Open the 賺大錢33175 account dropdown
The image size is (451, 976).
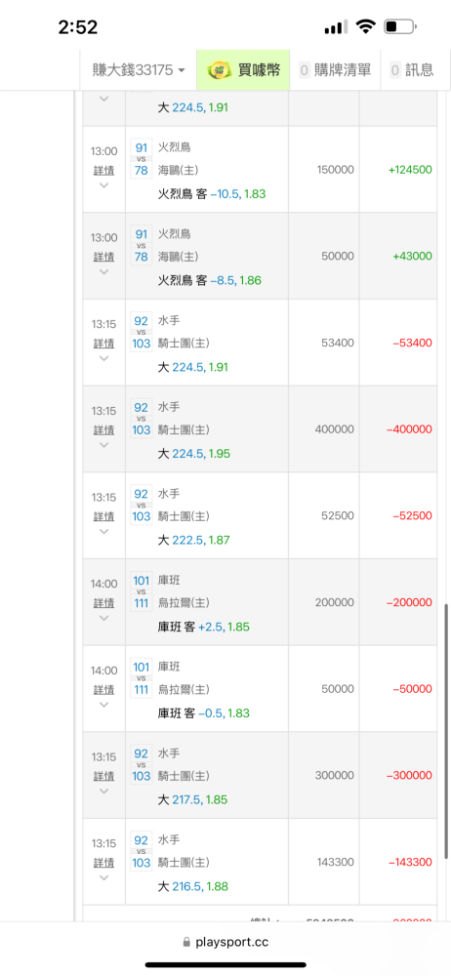(139, 69)
